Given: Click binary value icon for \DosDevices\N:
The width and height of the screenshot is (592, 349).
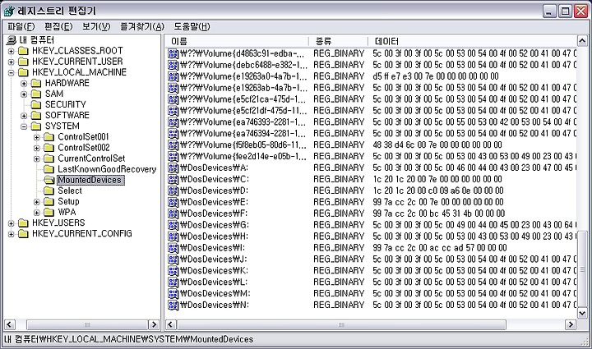Looking at the screenshot, I should (173, 305).
